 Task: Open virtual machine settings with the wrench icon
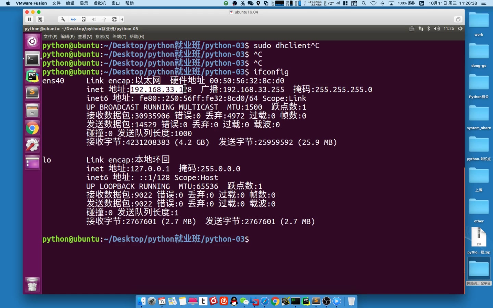(63, 19)
